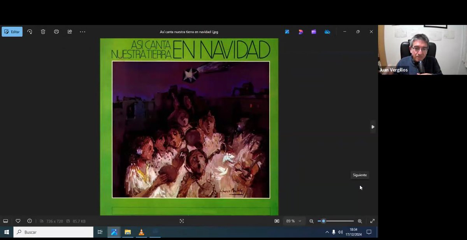
Task: Click the OneDrive cloud icon in title bar
Action: (x=327, y=32)
